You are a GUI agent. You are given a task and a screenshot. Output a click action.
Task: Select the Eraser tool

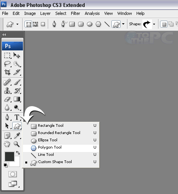click(x=7, y=99)
